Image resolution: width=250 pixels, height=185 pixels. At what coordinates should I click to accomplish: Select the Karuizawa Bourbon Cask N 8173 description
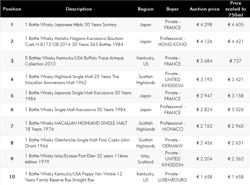tap(74, 41)
